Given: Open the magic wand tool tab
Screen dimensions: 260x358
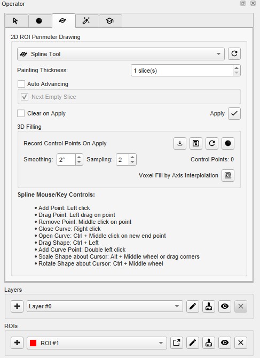Looking at the screenshot, I should tap(87, 21).
